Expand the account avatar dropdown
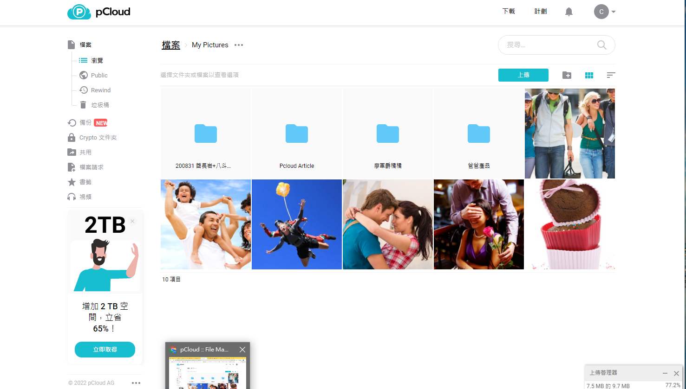The height and width of the screenshot is (389, 686). (x=604, y=12)
